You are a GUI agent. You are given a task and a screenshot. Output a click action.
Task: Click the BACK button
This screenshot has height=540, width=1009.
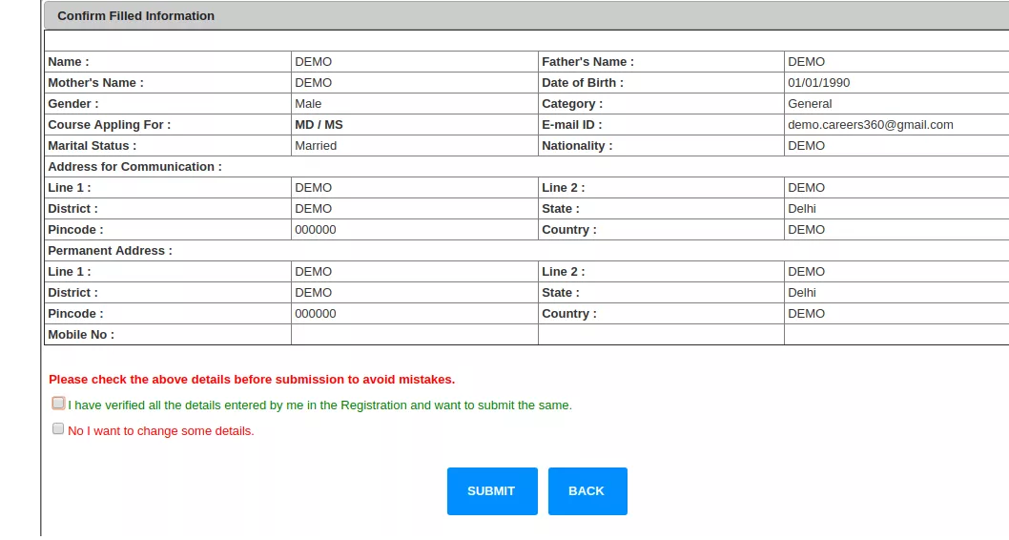pyautogui.click(x=587, y=490)
